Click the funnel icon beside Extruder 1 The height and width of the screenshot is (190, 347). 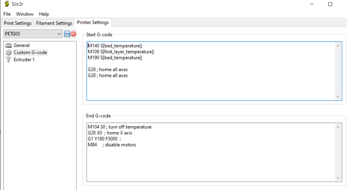(x=9, y=60)
